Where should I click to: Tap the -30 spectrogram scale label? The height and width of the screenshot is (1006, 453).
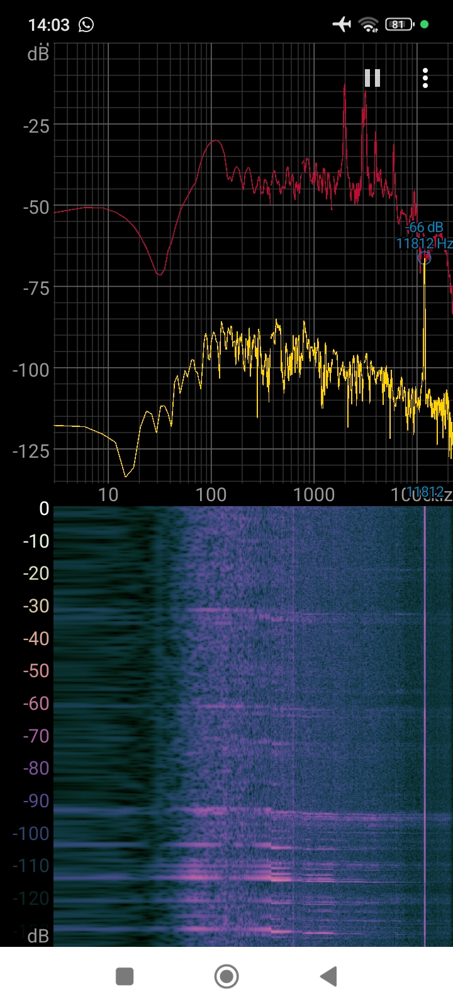tap(36, 606)
